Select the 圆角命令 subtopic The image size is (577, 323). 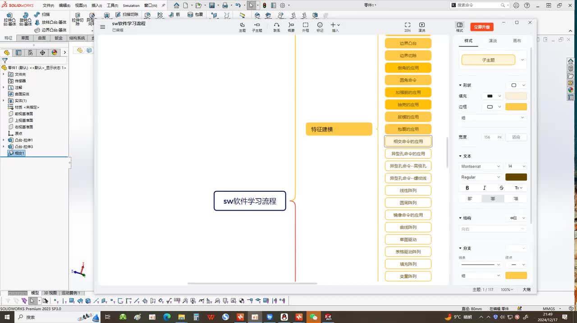pos(408,80)
